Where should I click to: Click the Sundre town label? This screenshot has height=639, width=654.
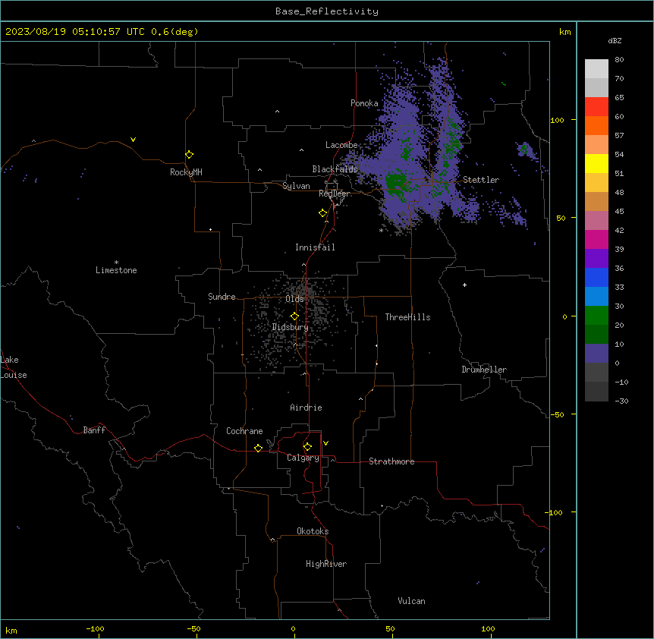222,297
